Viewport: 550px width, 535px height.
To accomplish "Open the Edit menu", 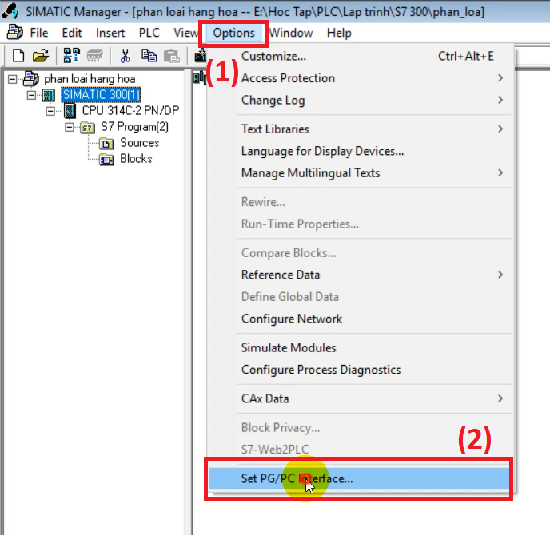I will coord(72,33).
